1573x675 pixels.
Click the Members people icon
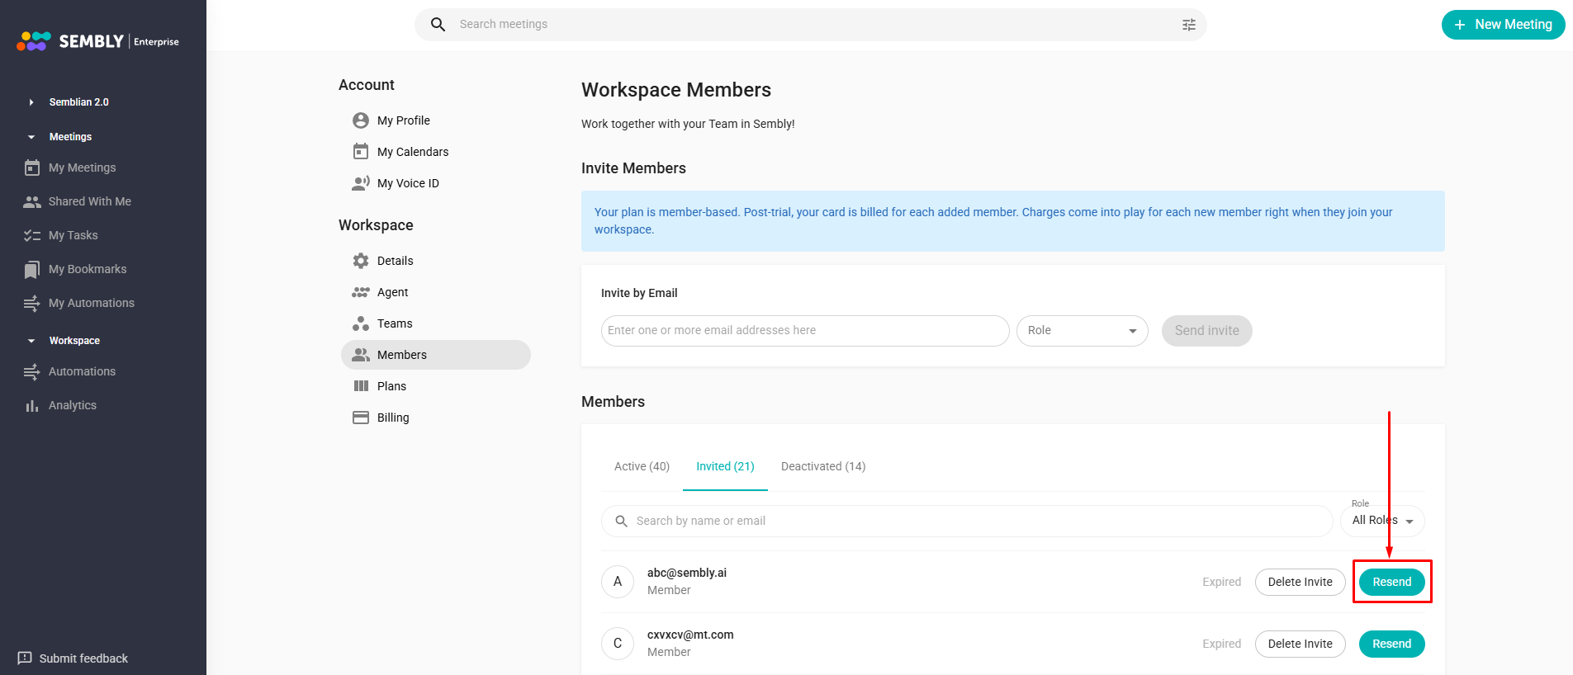[361, 355]
